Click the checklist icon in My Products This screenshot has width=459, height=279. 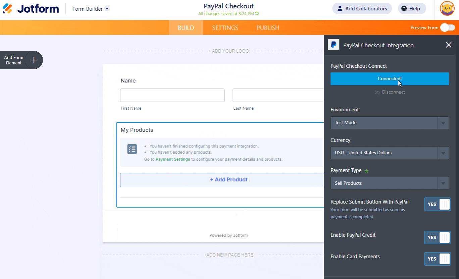[132, 149]
